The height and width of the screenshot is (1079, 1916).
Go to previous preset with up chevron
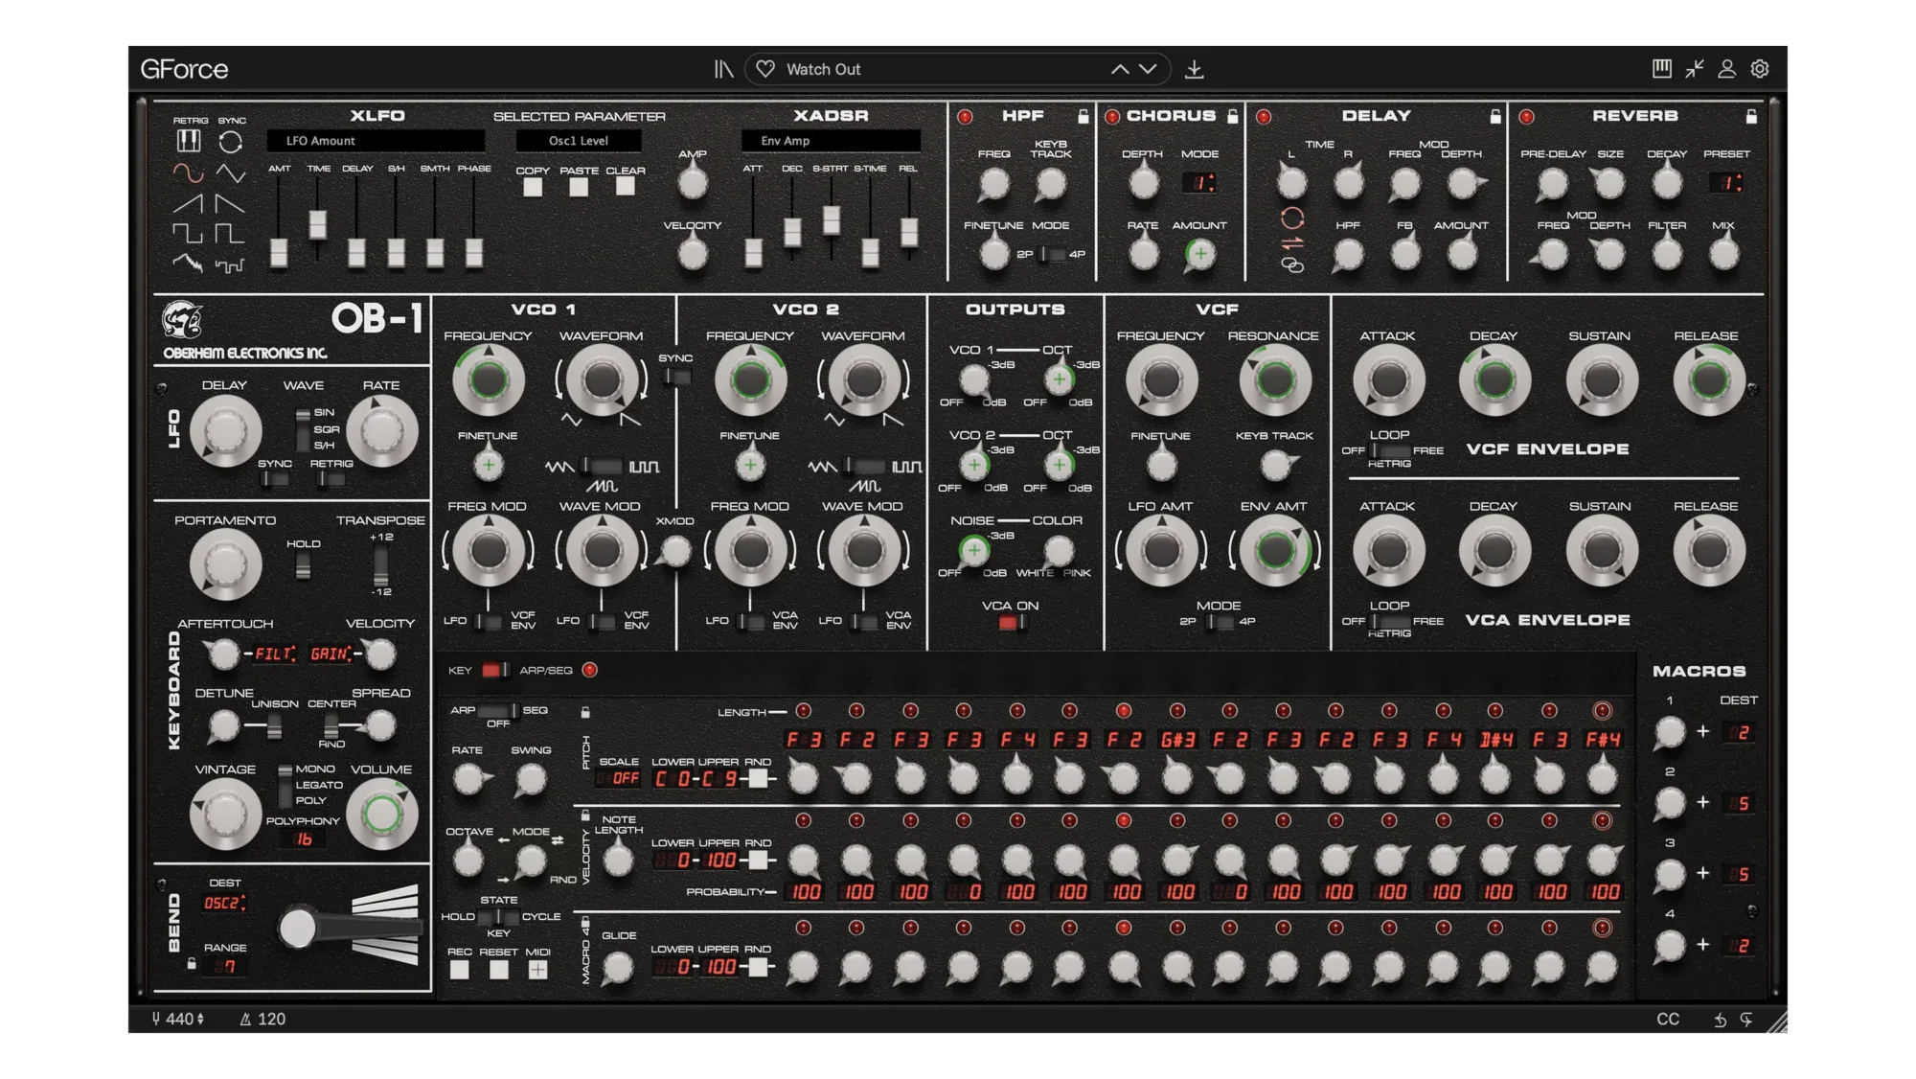1119,69
